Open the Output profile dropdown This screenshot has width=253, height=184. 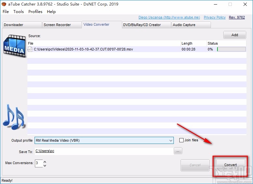pyautogui.click(x=171, y=140)
